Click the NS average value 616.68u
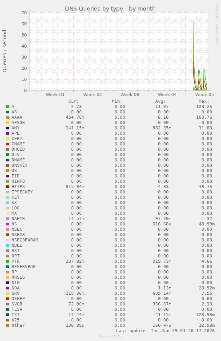Viewport: 221px width, 341px height. pos(162,224)
